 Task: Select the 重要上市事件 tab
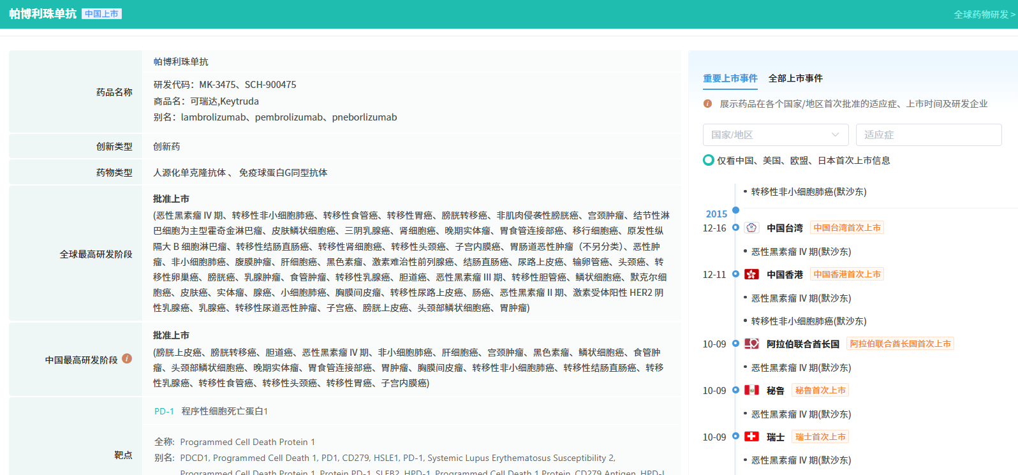point(730,78)
